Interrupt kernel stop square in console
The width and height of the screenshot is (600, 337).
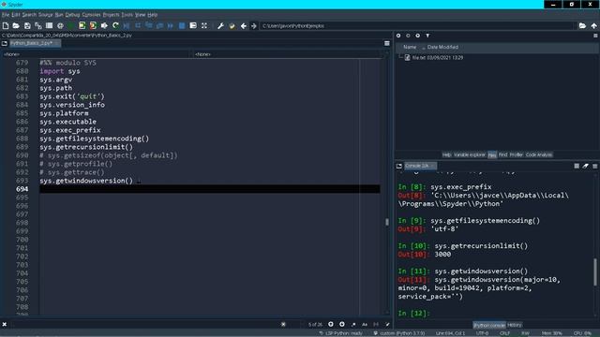(577, 166)
